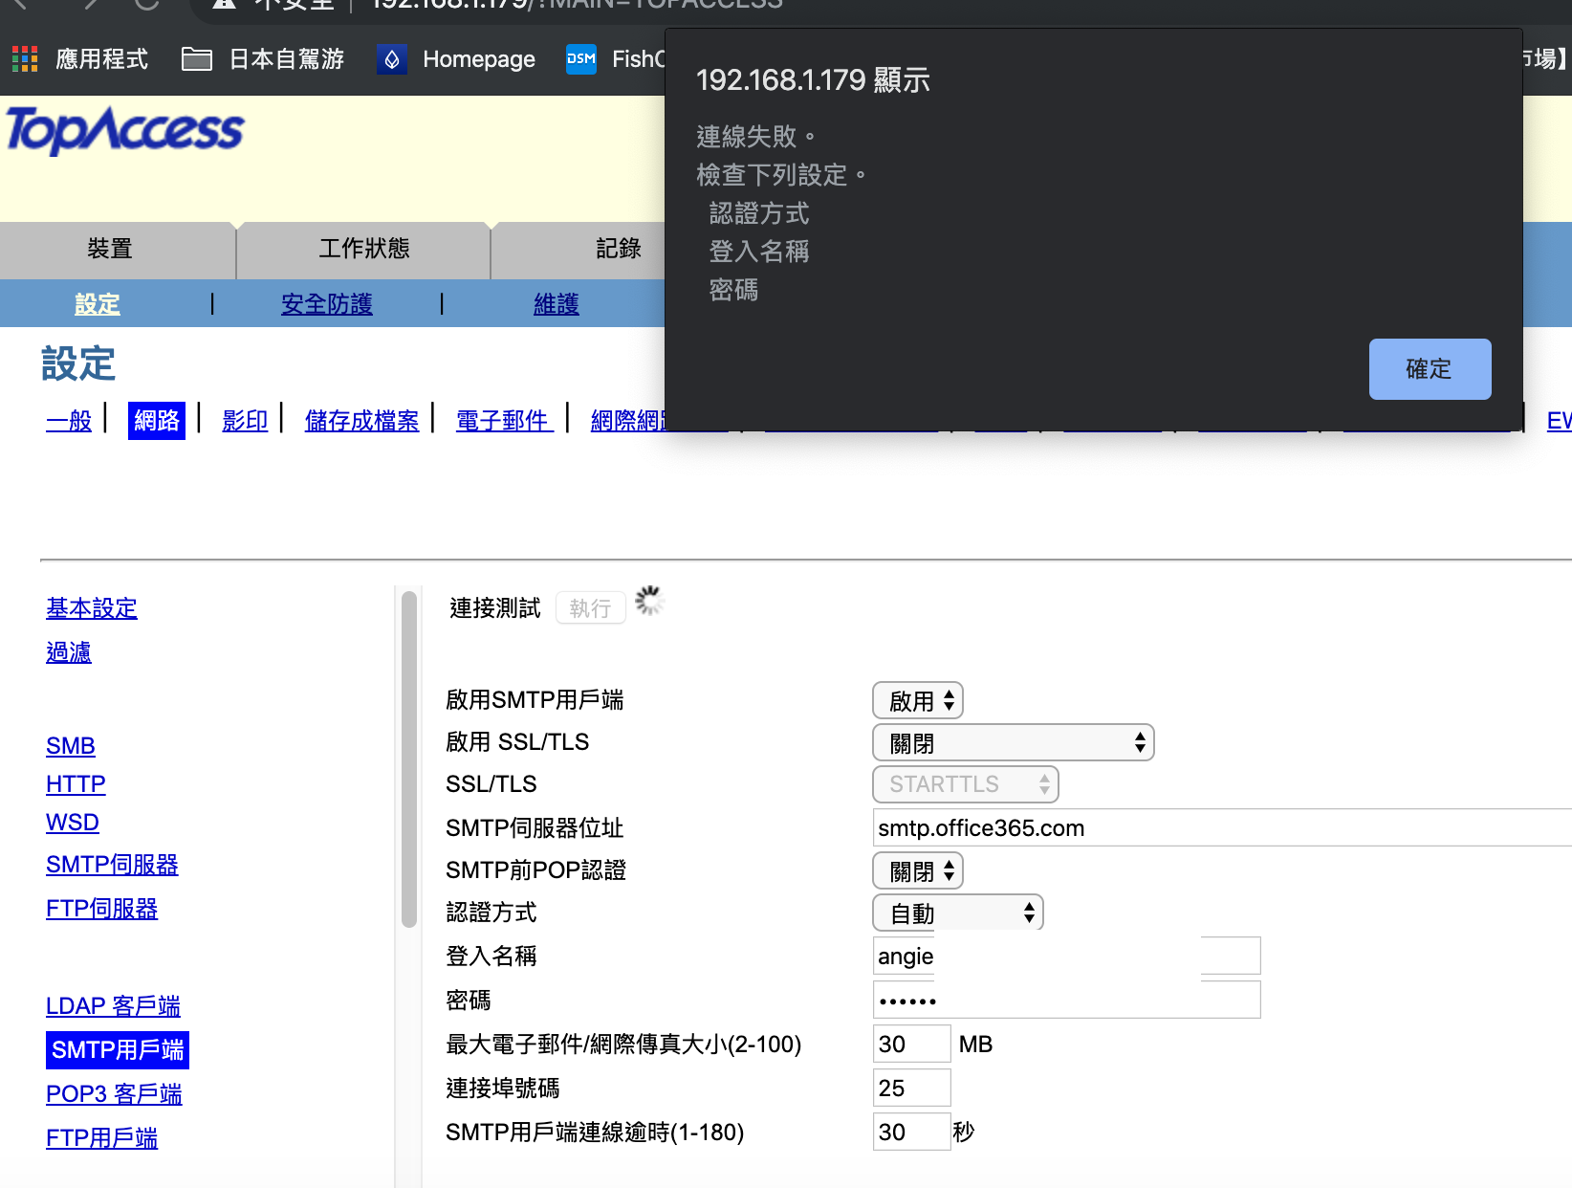Image resolution: width=1572 pixels, height=1188 pixels.
Task: Open the WSD sidebar link
Action: click(x=73, y=823)
